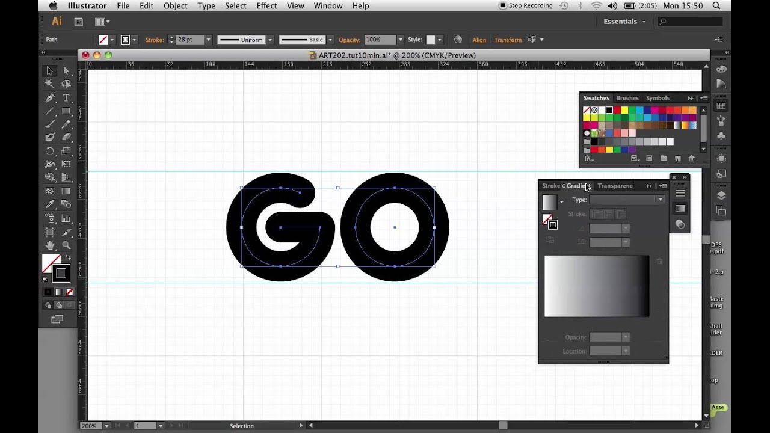Click the Delete Swatch trash icon

pos(692,159)
